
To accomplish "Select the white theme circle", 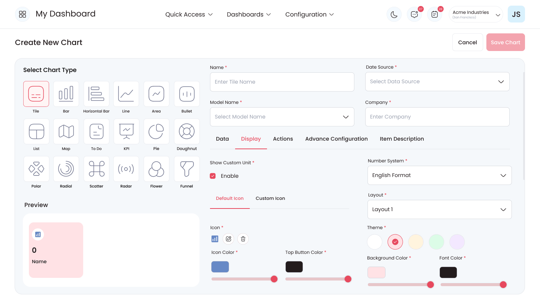I will (375, 242).
